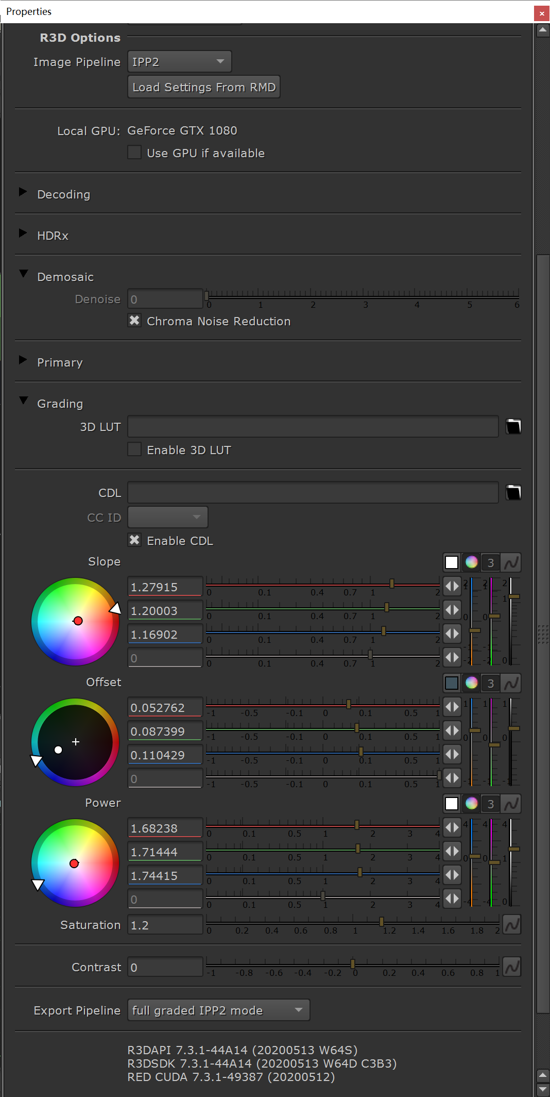The height and width of the screenshot is (1097, 550).
Task: Click Saturation animation curve icon
Action: (x=511, y=925)
